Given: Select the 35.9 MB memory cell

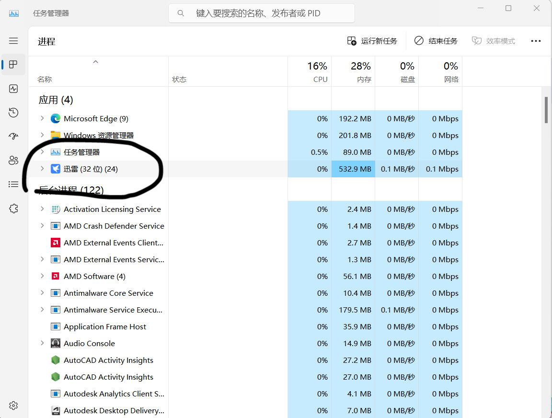Looking at the screenshot, I should click(x=353, y=326).
